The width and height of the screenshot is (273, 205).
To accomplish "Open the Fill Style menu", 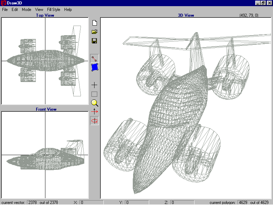I will click(54, 10).
